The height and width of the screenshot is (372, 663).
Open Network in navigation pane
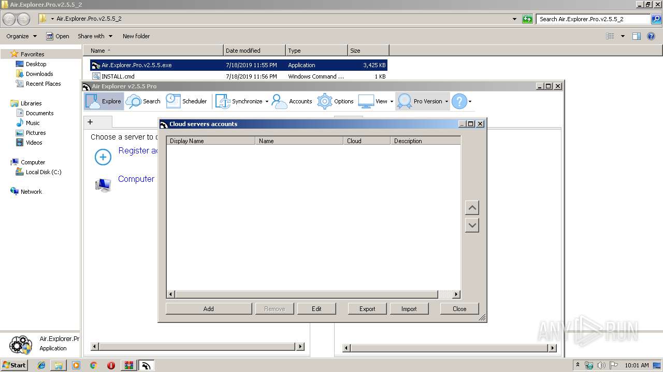31,192
